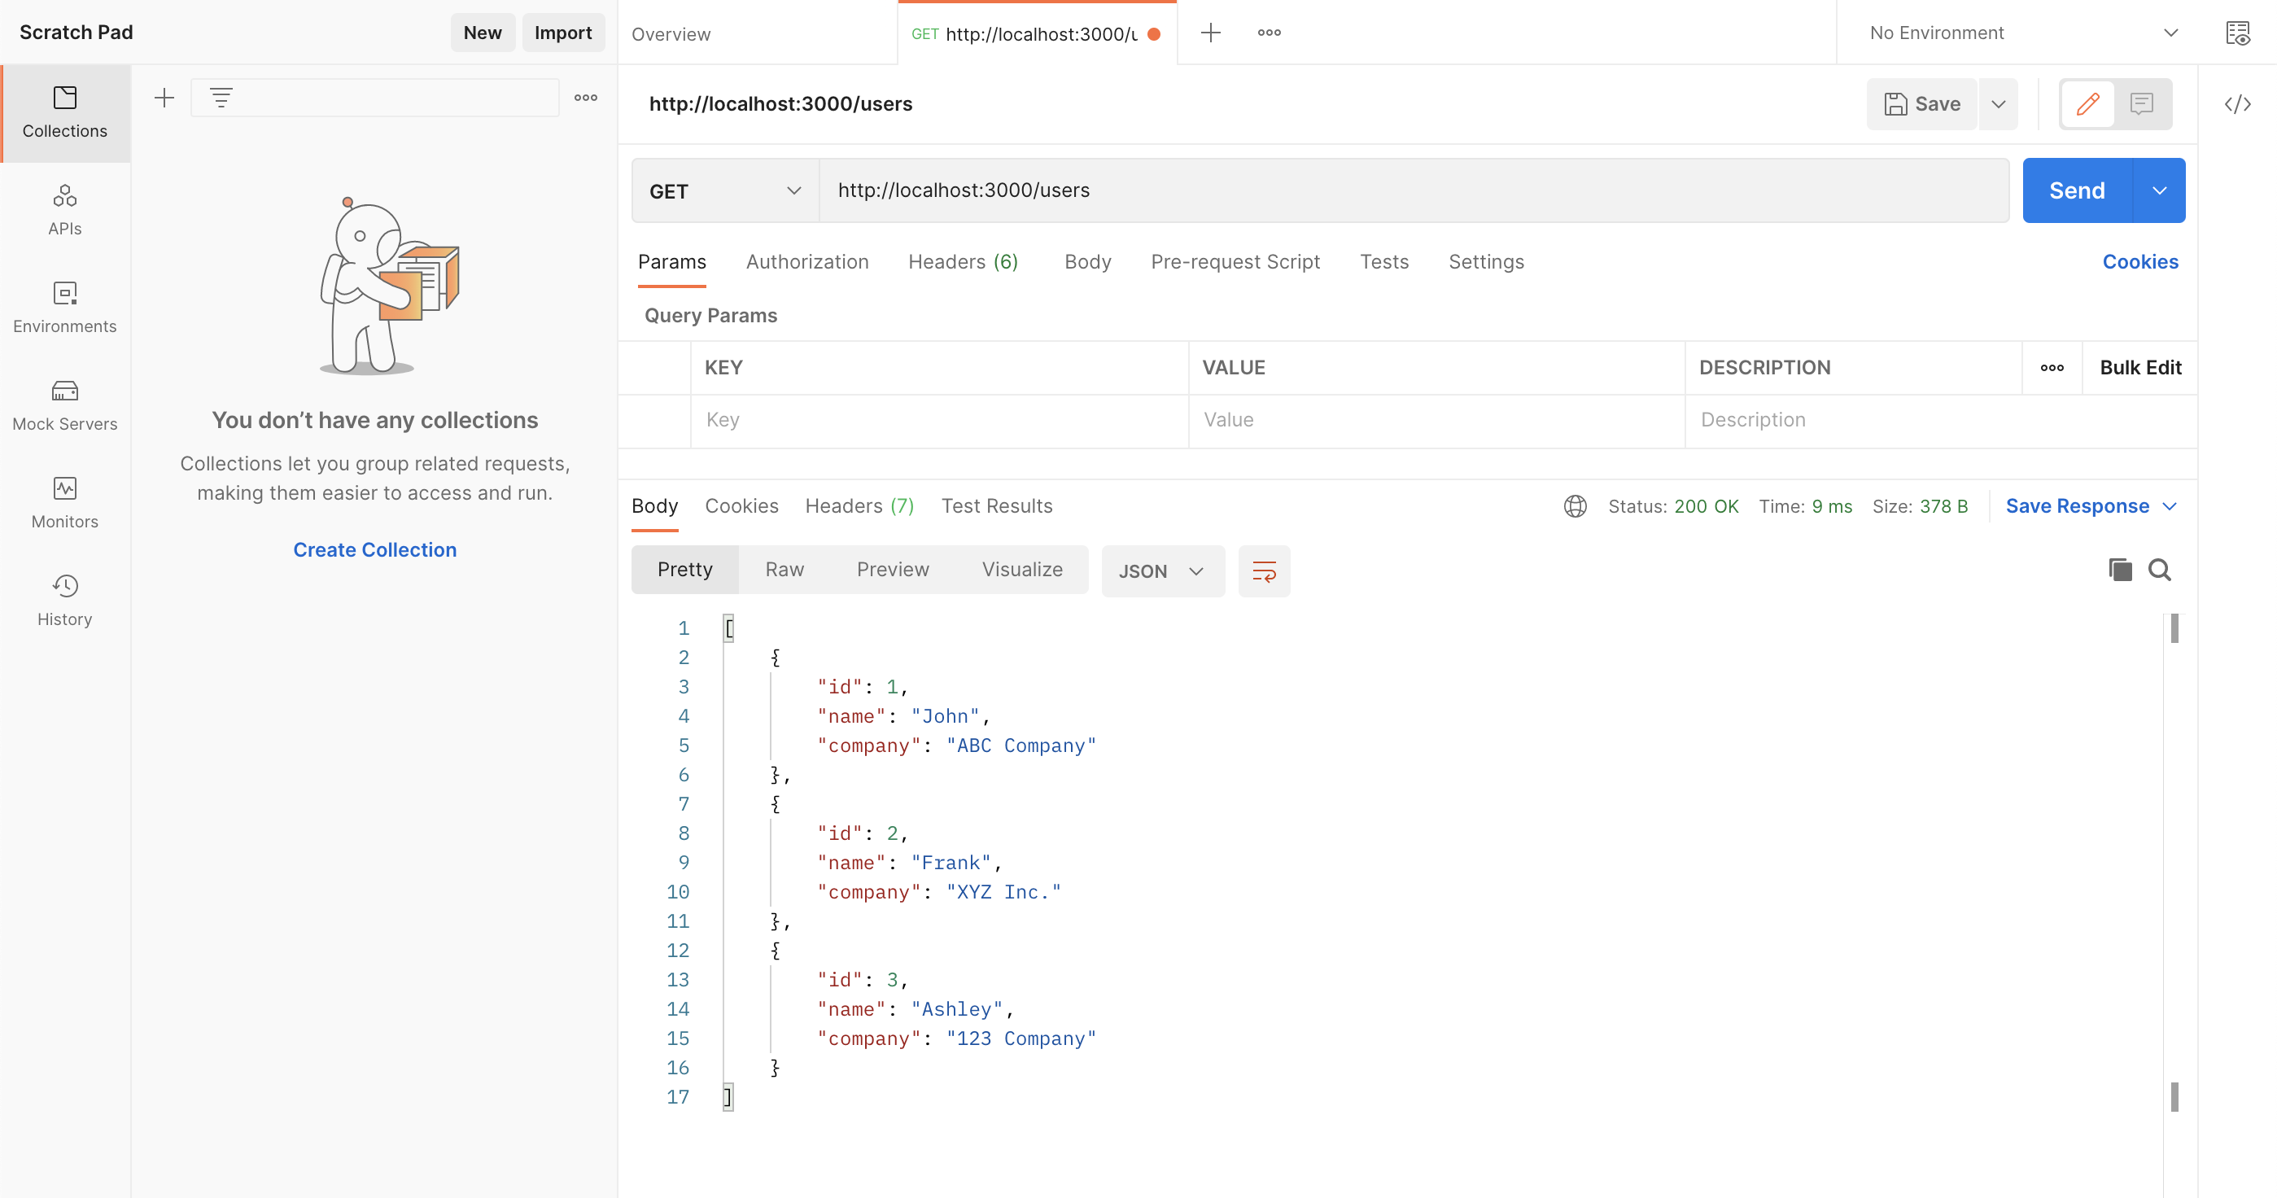This screenshot has height=1198, width=2277.
Task: Open the GET method dropdown
Action: [x=722, y=190]
